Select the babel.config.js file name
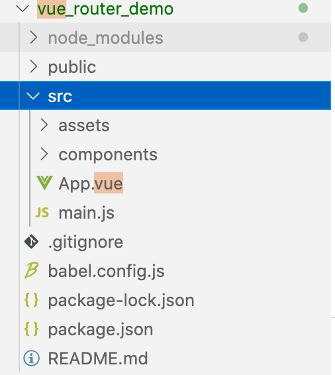 pyautogui.click(x=107, y=271)
